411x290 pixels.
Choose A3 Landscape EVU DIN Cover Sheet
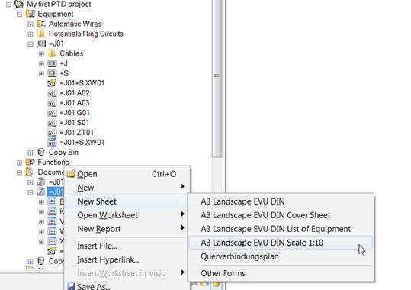(265, 215)
